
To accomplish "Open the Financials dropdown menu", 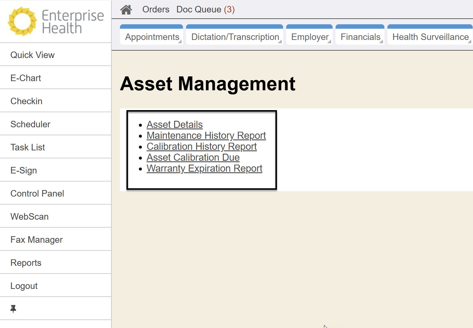I will pos(360,37).
